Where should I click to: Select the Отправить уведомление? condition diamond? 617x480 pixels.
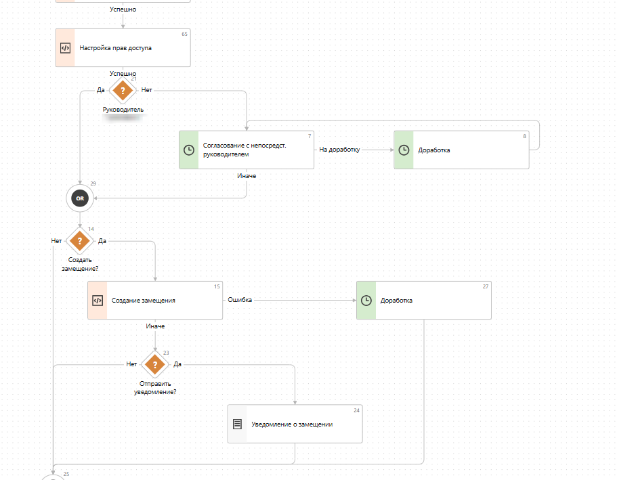[x=155, y=364]
